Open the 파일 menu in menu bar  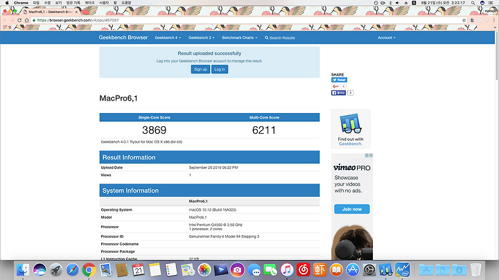tap(36, 3)
